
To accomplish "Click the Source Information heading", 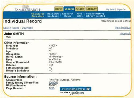I will (20, 77).
